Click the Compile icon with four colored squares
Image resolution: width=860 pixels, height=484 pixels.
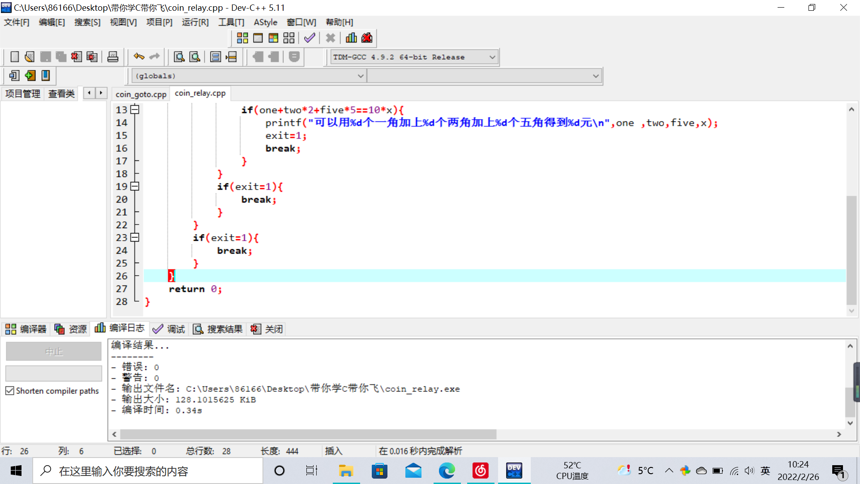pos(242,38)
